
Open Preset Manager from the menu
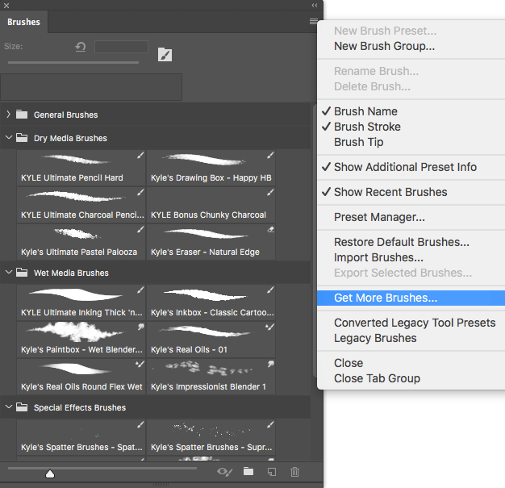coord(411,218)
